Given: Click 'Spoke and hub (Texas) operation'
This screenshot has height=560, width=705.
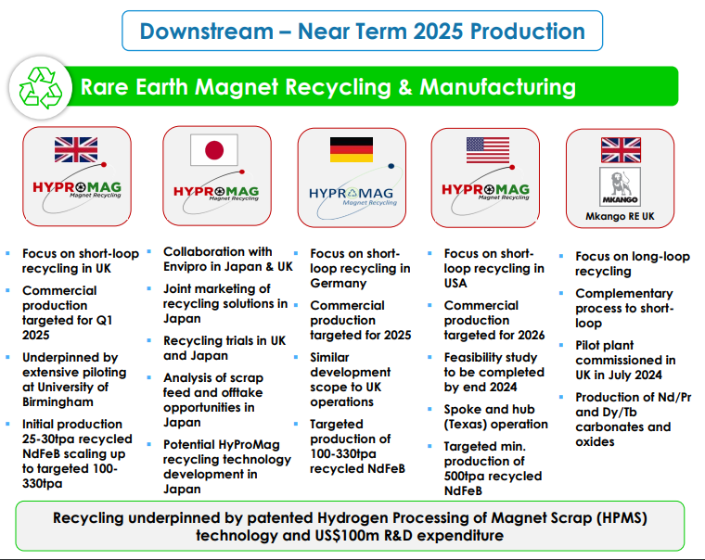Looking at the screenshot, I should click(x=496, y=416).
